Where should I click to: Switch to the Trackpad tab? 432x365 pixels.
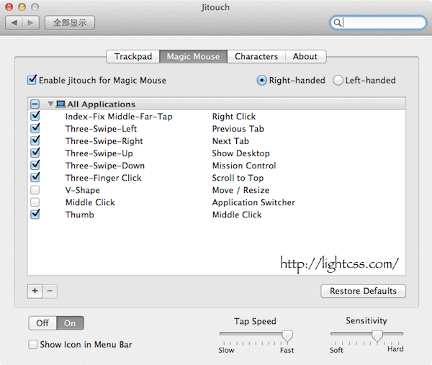point(132,56)
